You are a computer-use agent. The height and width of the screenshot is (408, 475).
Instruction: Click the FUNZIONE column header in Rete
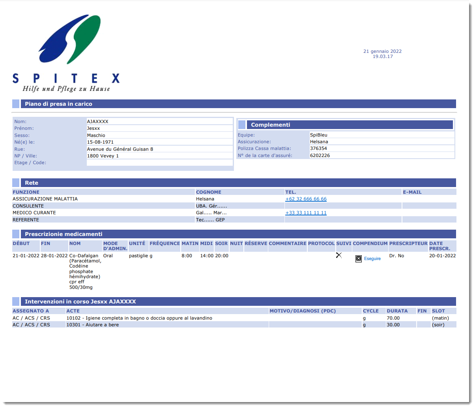(26, 192)
